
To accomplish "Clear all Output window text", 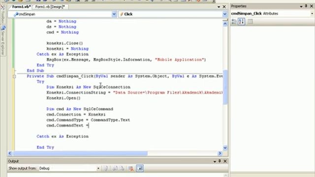I will pos(131,168).
